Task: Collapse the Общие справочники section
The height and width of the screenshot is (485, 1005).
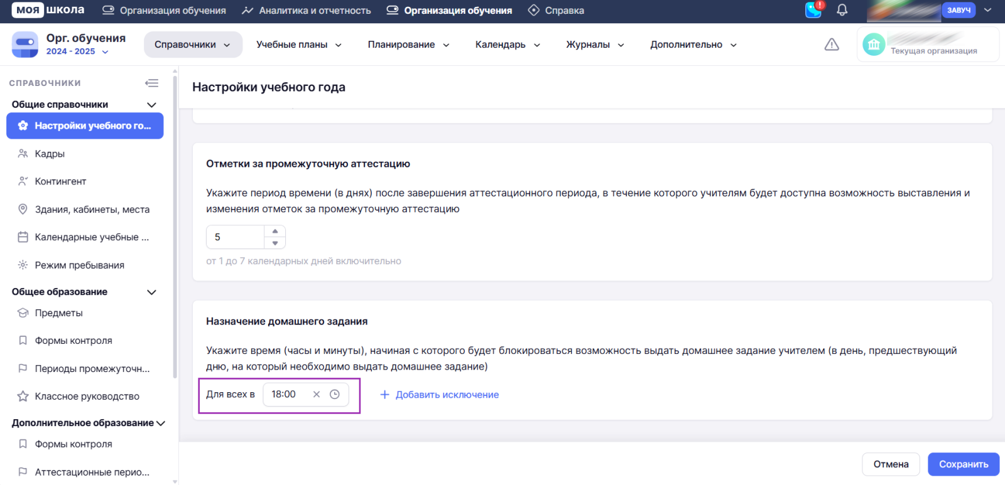Action: (151, 105)
